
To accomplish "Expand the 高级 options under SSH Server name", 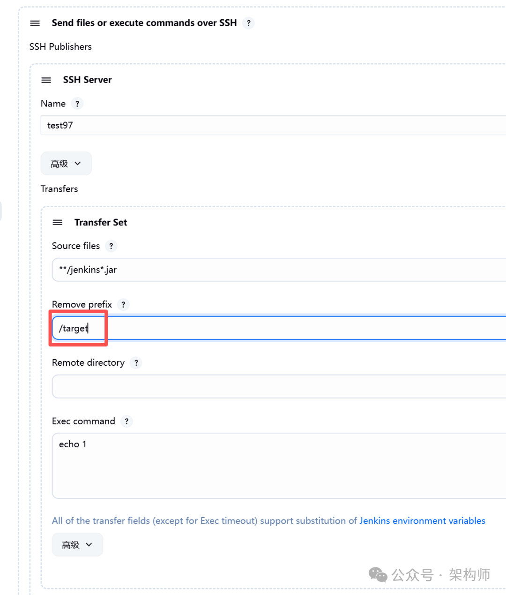I will point(66,164).
